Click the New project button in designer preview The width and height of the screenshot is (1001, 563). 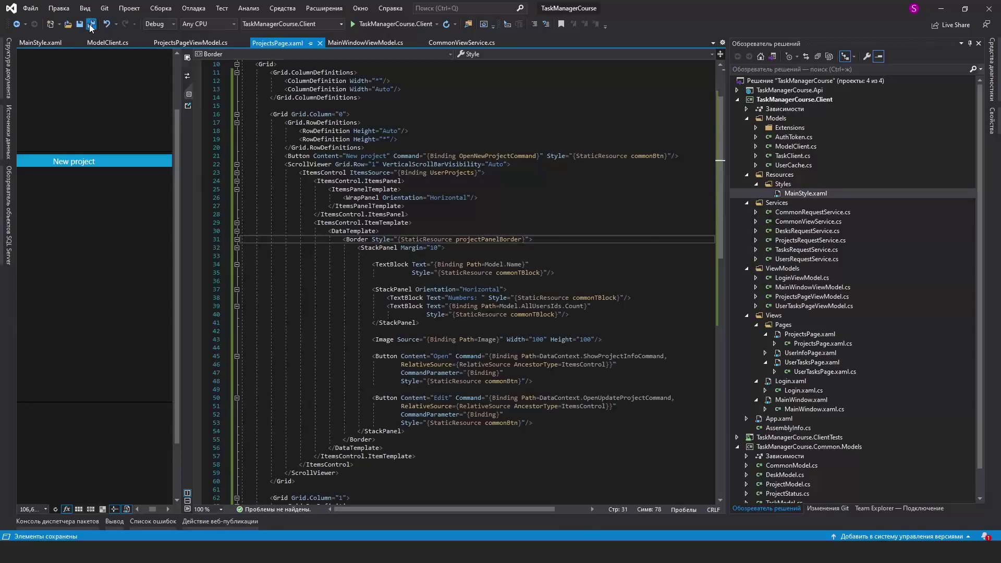[x=94, y=161]
